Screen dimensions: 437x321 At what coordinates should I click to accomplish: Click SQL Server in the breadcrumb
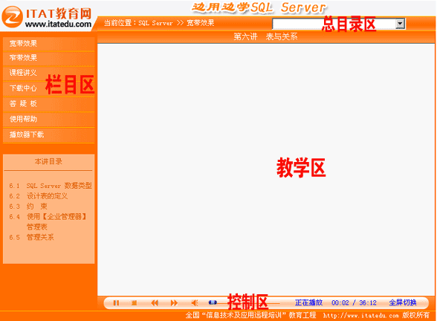coord(155,23)
